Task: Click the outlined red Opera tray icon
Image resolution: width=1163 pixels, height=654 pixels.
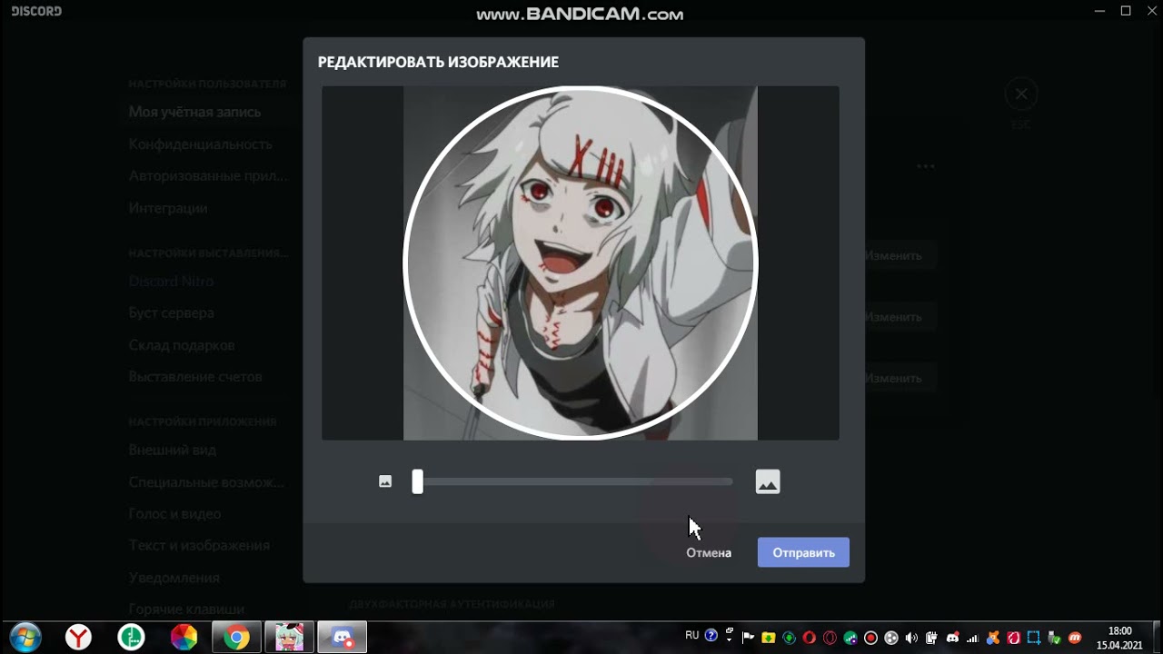Action: point(830,638)
